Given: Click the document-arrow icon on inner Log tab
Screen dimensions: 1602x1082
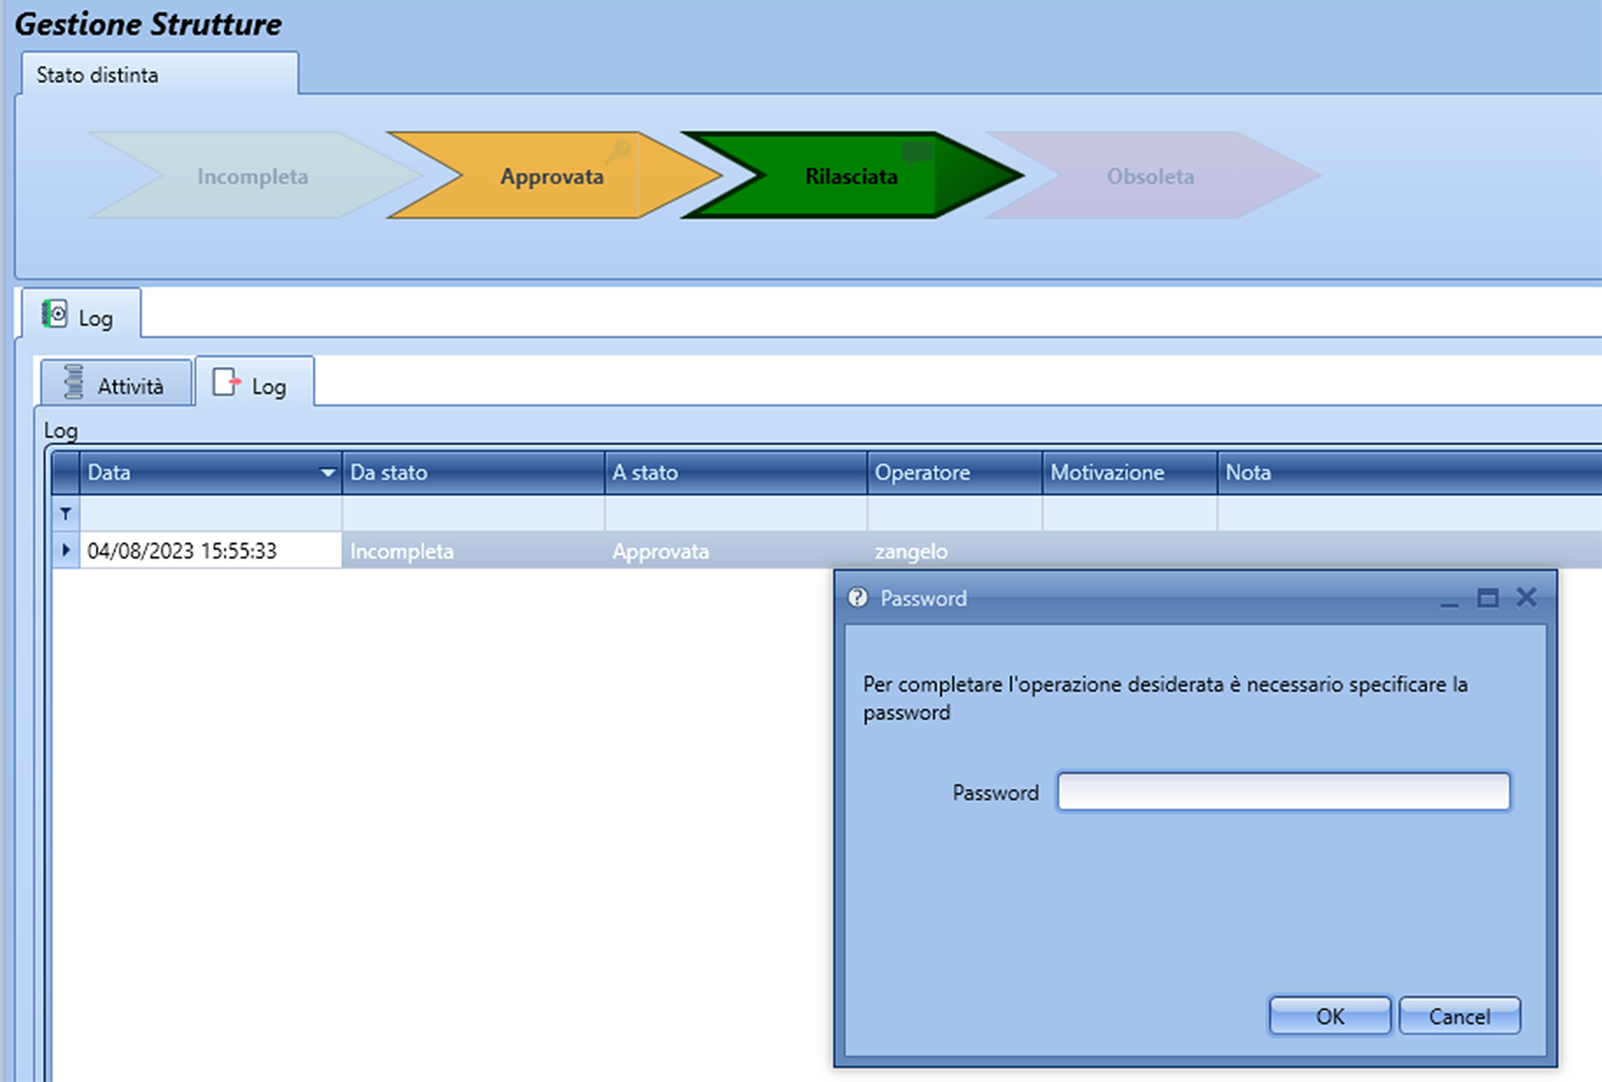Looking at the screenshot, I should click(226, 382).
